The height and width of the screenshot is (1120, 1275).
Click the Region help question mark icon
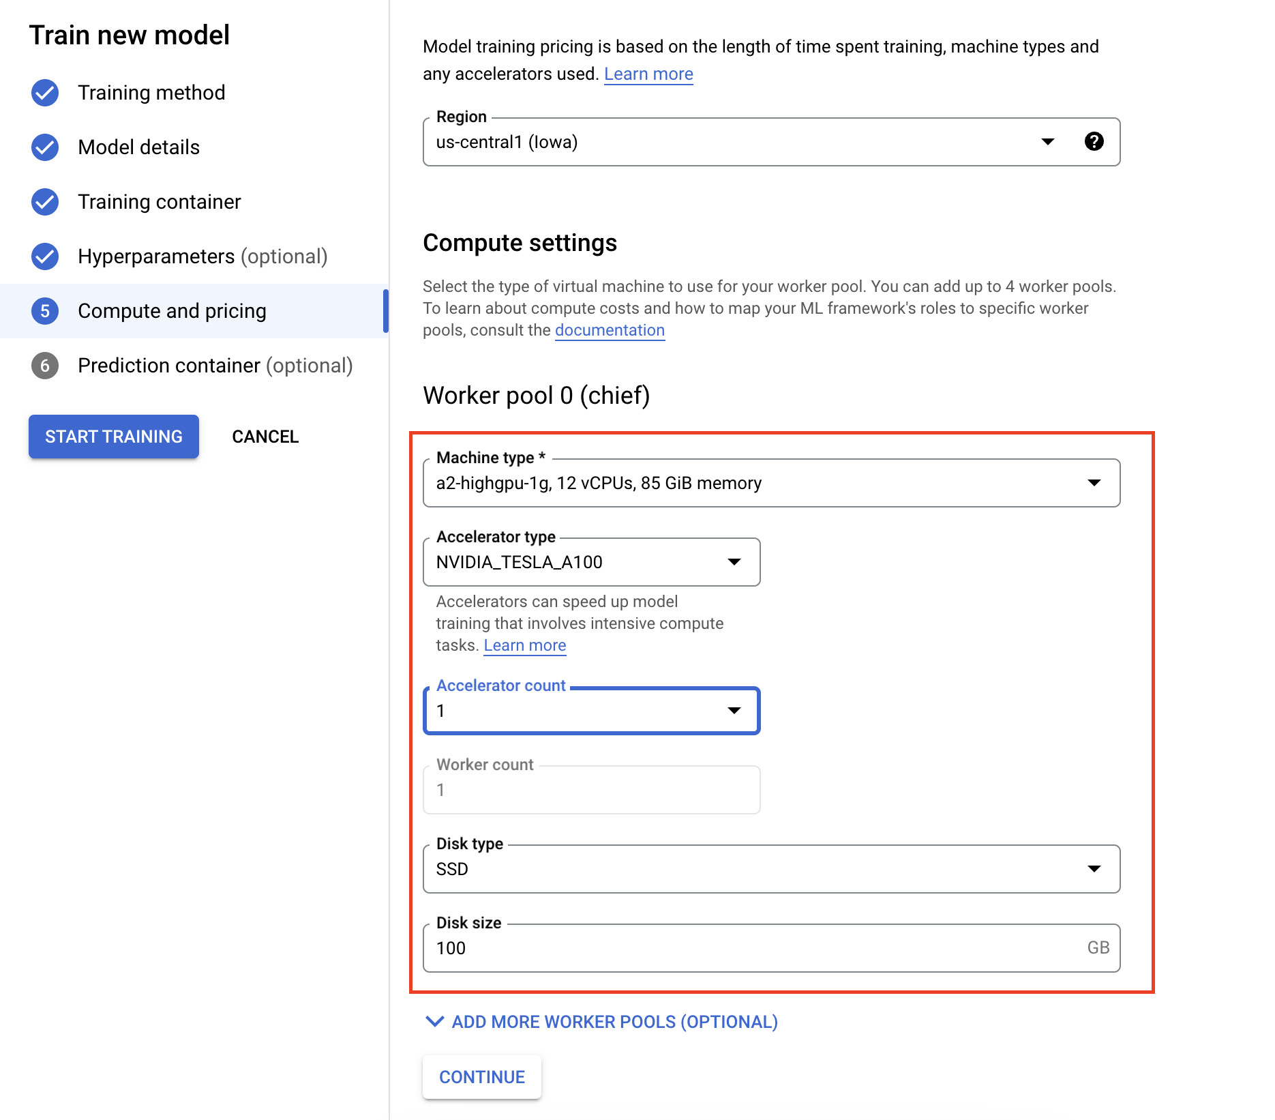1094,141
